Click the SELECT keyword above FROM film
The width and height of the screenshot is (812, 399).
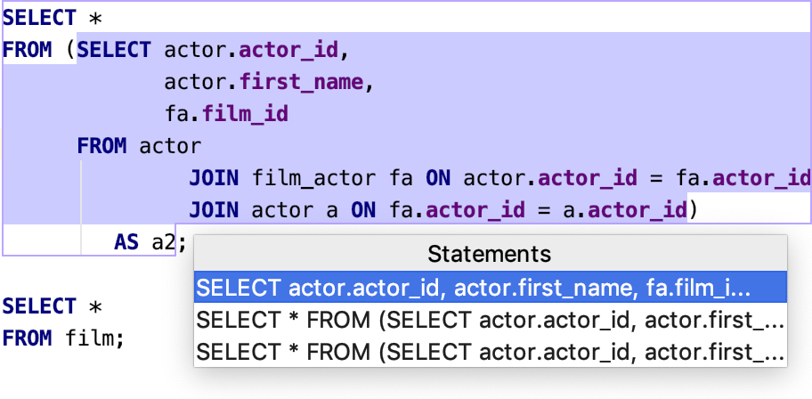pyautogui.click(x=39, y=306)
